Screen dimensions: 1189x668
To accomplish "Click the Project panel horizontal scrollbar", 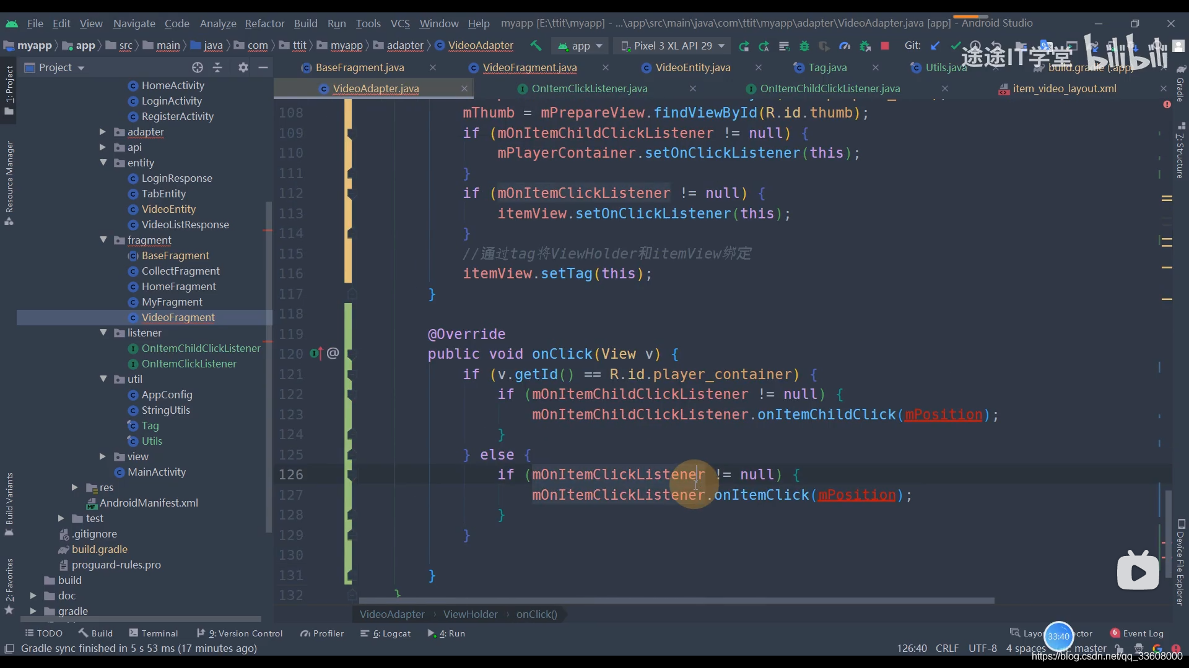I will (x=141, y=619).
